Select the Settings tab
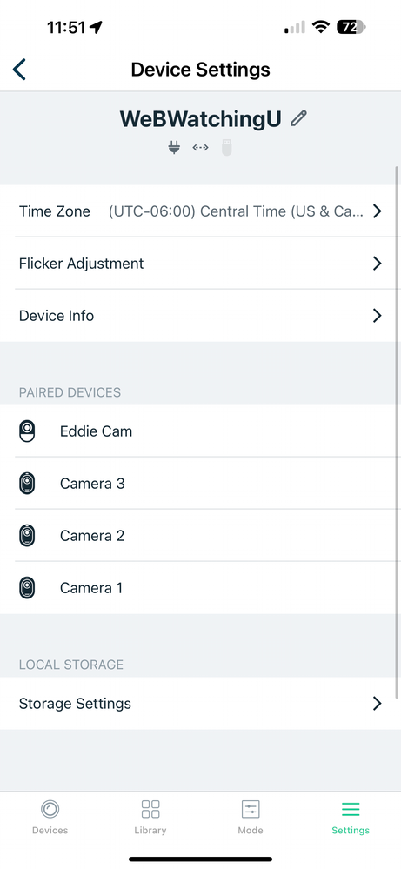Image resolution: width=401 pixels, height=869 pixels. 351,817
